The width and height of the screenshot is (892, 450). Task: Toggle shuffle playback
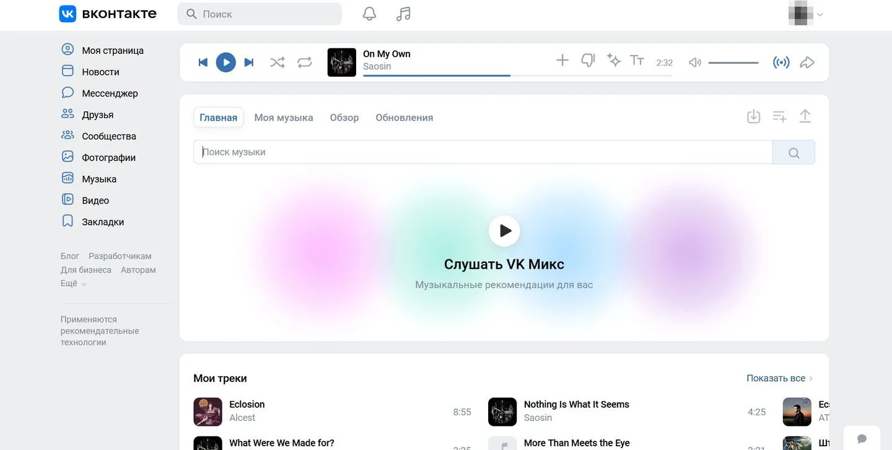(278, 63)
